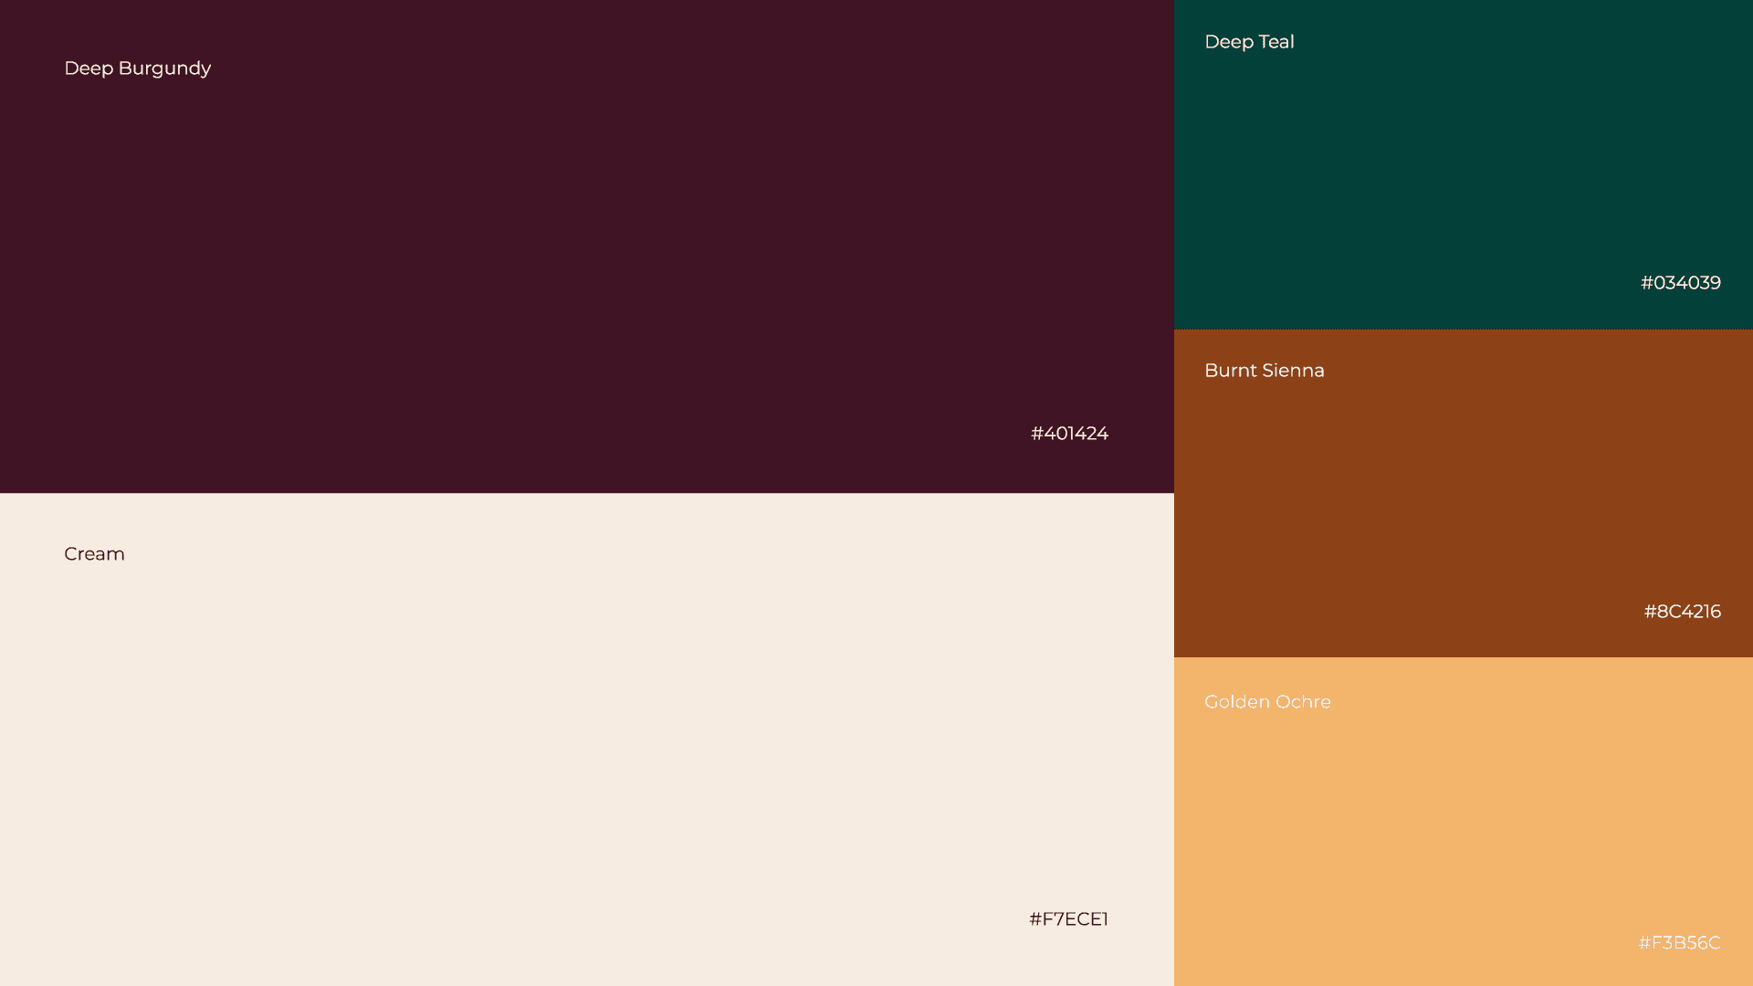Click the 'Burnt Sienna' text label
1753x986 pixels.
[1264, 371]
